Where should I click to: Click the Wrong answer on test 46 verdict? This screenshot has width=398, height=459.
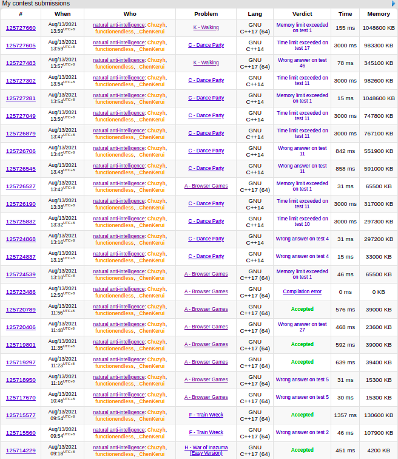[x=302, y=63]
